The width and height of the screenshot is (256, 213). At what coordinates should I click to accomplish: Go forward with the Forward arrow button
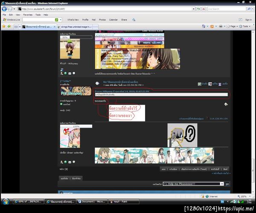click(x=10, y=9)
